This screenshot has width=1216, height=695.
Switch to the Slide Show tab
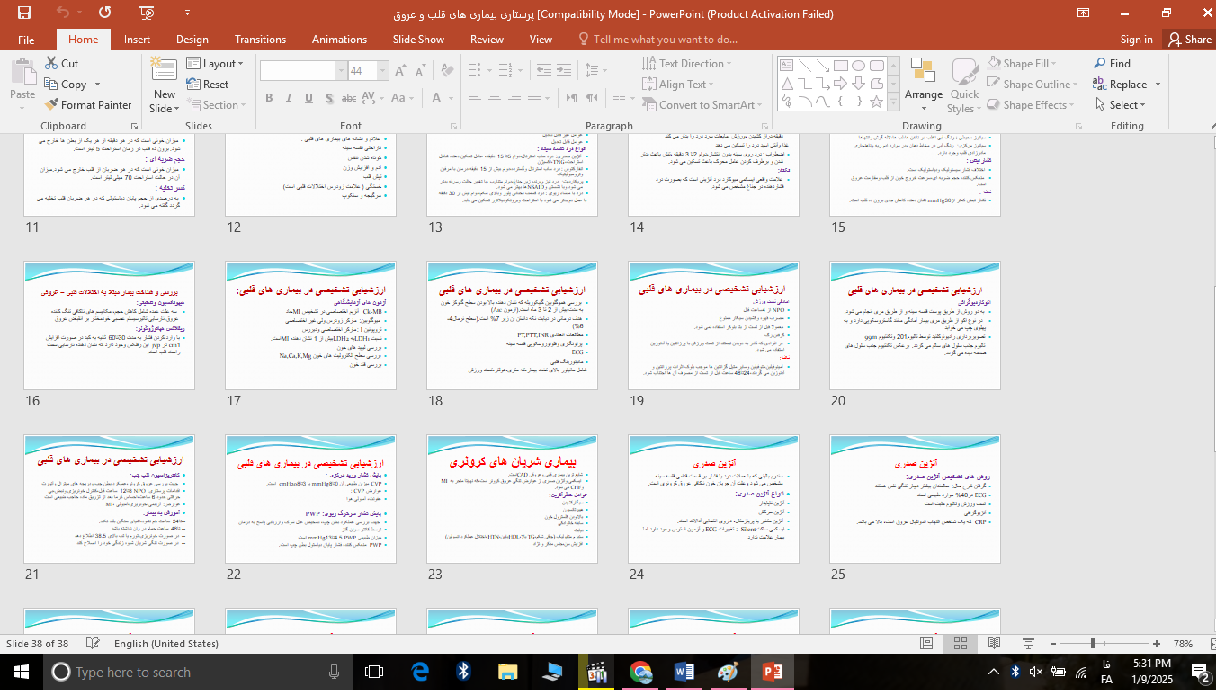[x=418, y=40]
